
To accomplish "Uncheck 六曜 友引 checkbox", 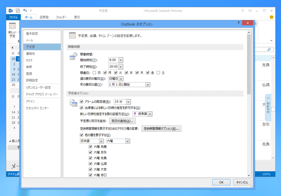I will pos(90,152).
